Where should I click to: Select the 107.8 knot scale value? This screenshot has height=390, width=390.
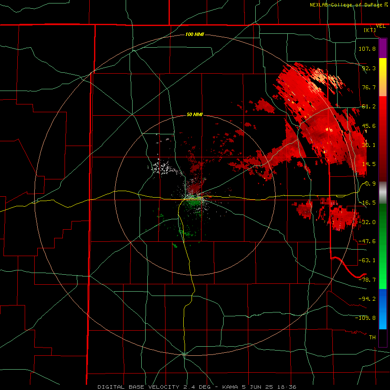pos(367,49)
